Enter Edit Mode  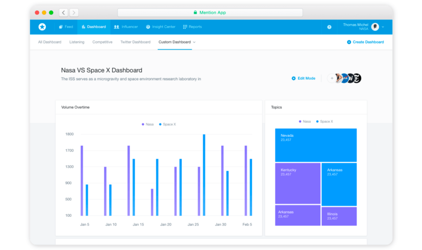[x=306, y=78]
